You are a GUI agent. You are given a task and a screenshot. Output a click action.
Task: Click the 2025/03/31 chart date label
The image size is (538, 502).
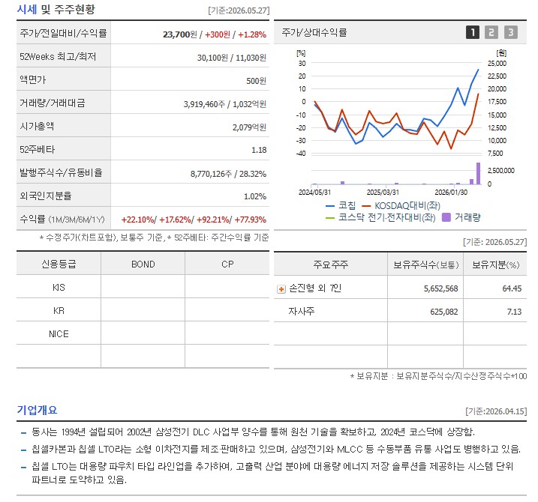[383, 193]
